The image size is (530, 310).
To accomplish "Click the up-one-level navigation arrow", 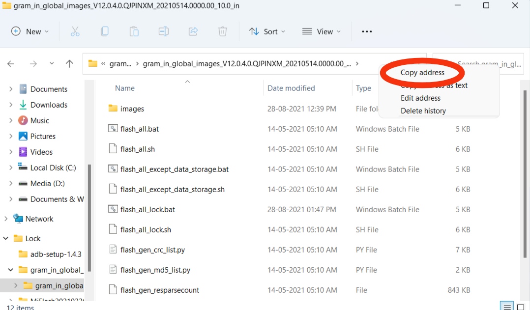I will point(69,63).
